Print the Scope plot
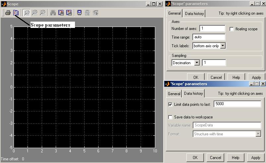 [x=8, y=13]
